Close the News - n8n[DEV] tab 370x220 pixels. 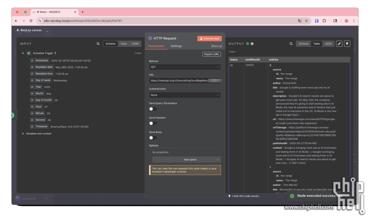tap(75, 12)
